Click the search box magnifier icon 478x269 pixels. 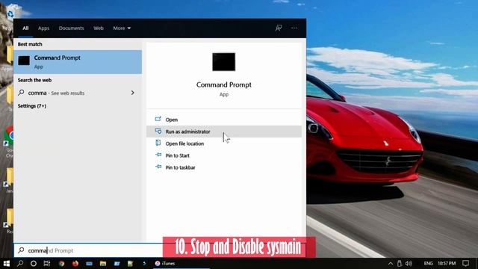pos(21,250)
